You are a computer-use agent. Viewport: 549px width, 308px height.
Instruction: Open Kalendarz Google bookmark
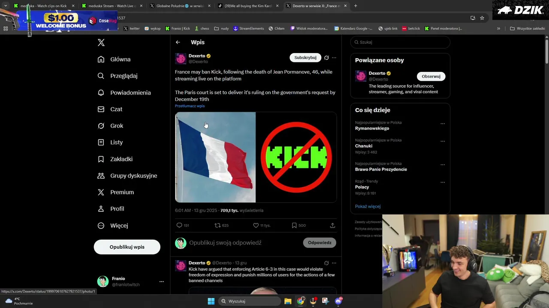pos(354,29)
